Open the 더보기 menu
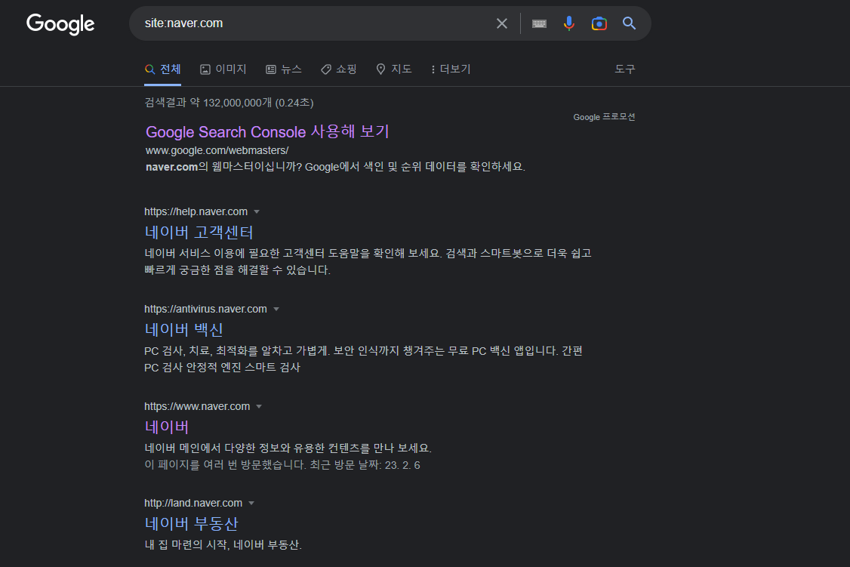 [x=451, y=69]
